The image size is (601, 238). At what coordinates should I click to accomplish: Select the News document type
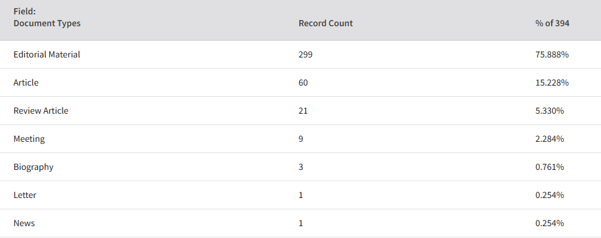click(24, 223)
